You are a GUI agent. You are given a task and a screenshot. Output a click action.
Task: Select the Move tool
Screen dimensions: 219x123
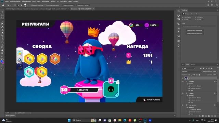point(2,12)
